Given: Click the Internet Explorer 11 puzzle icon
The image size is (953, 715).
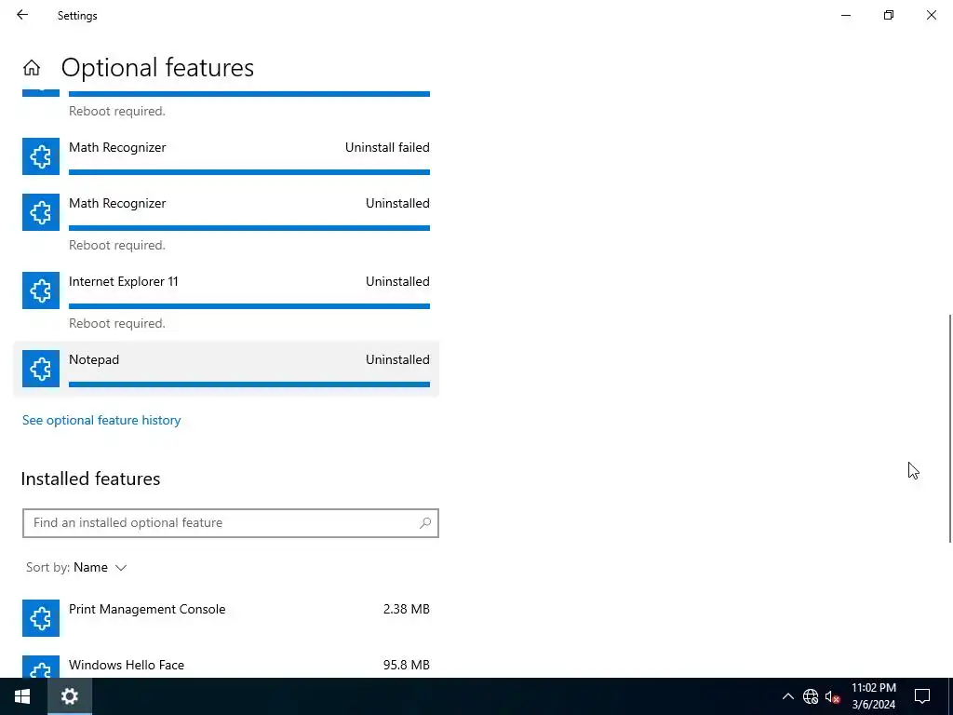Looking at the screenshot, I should pos(41,290).
